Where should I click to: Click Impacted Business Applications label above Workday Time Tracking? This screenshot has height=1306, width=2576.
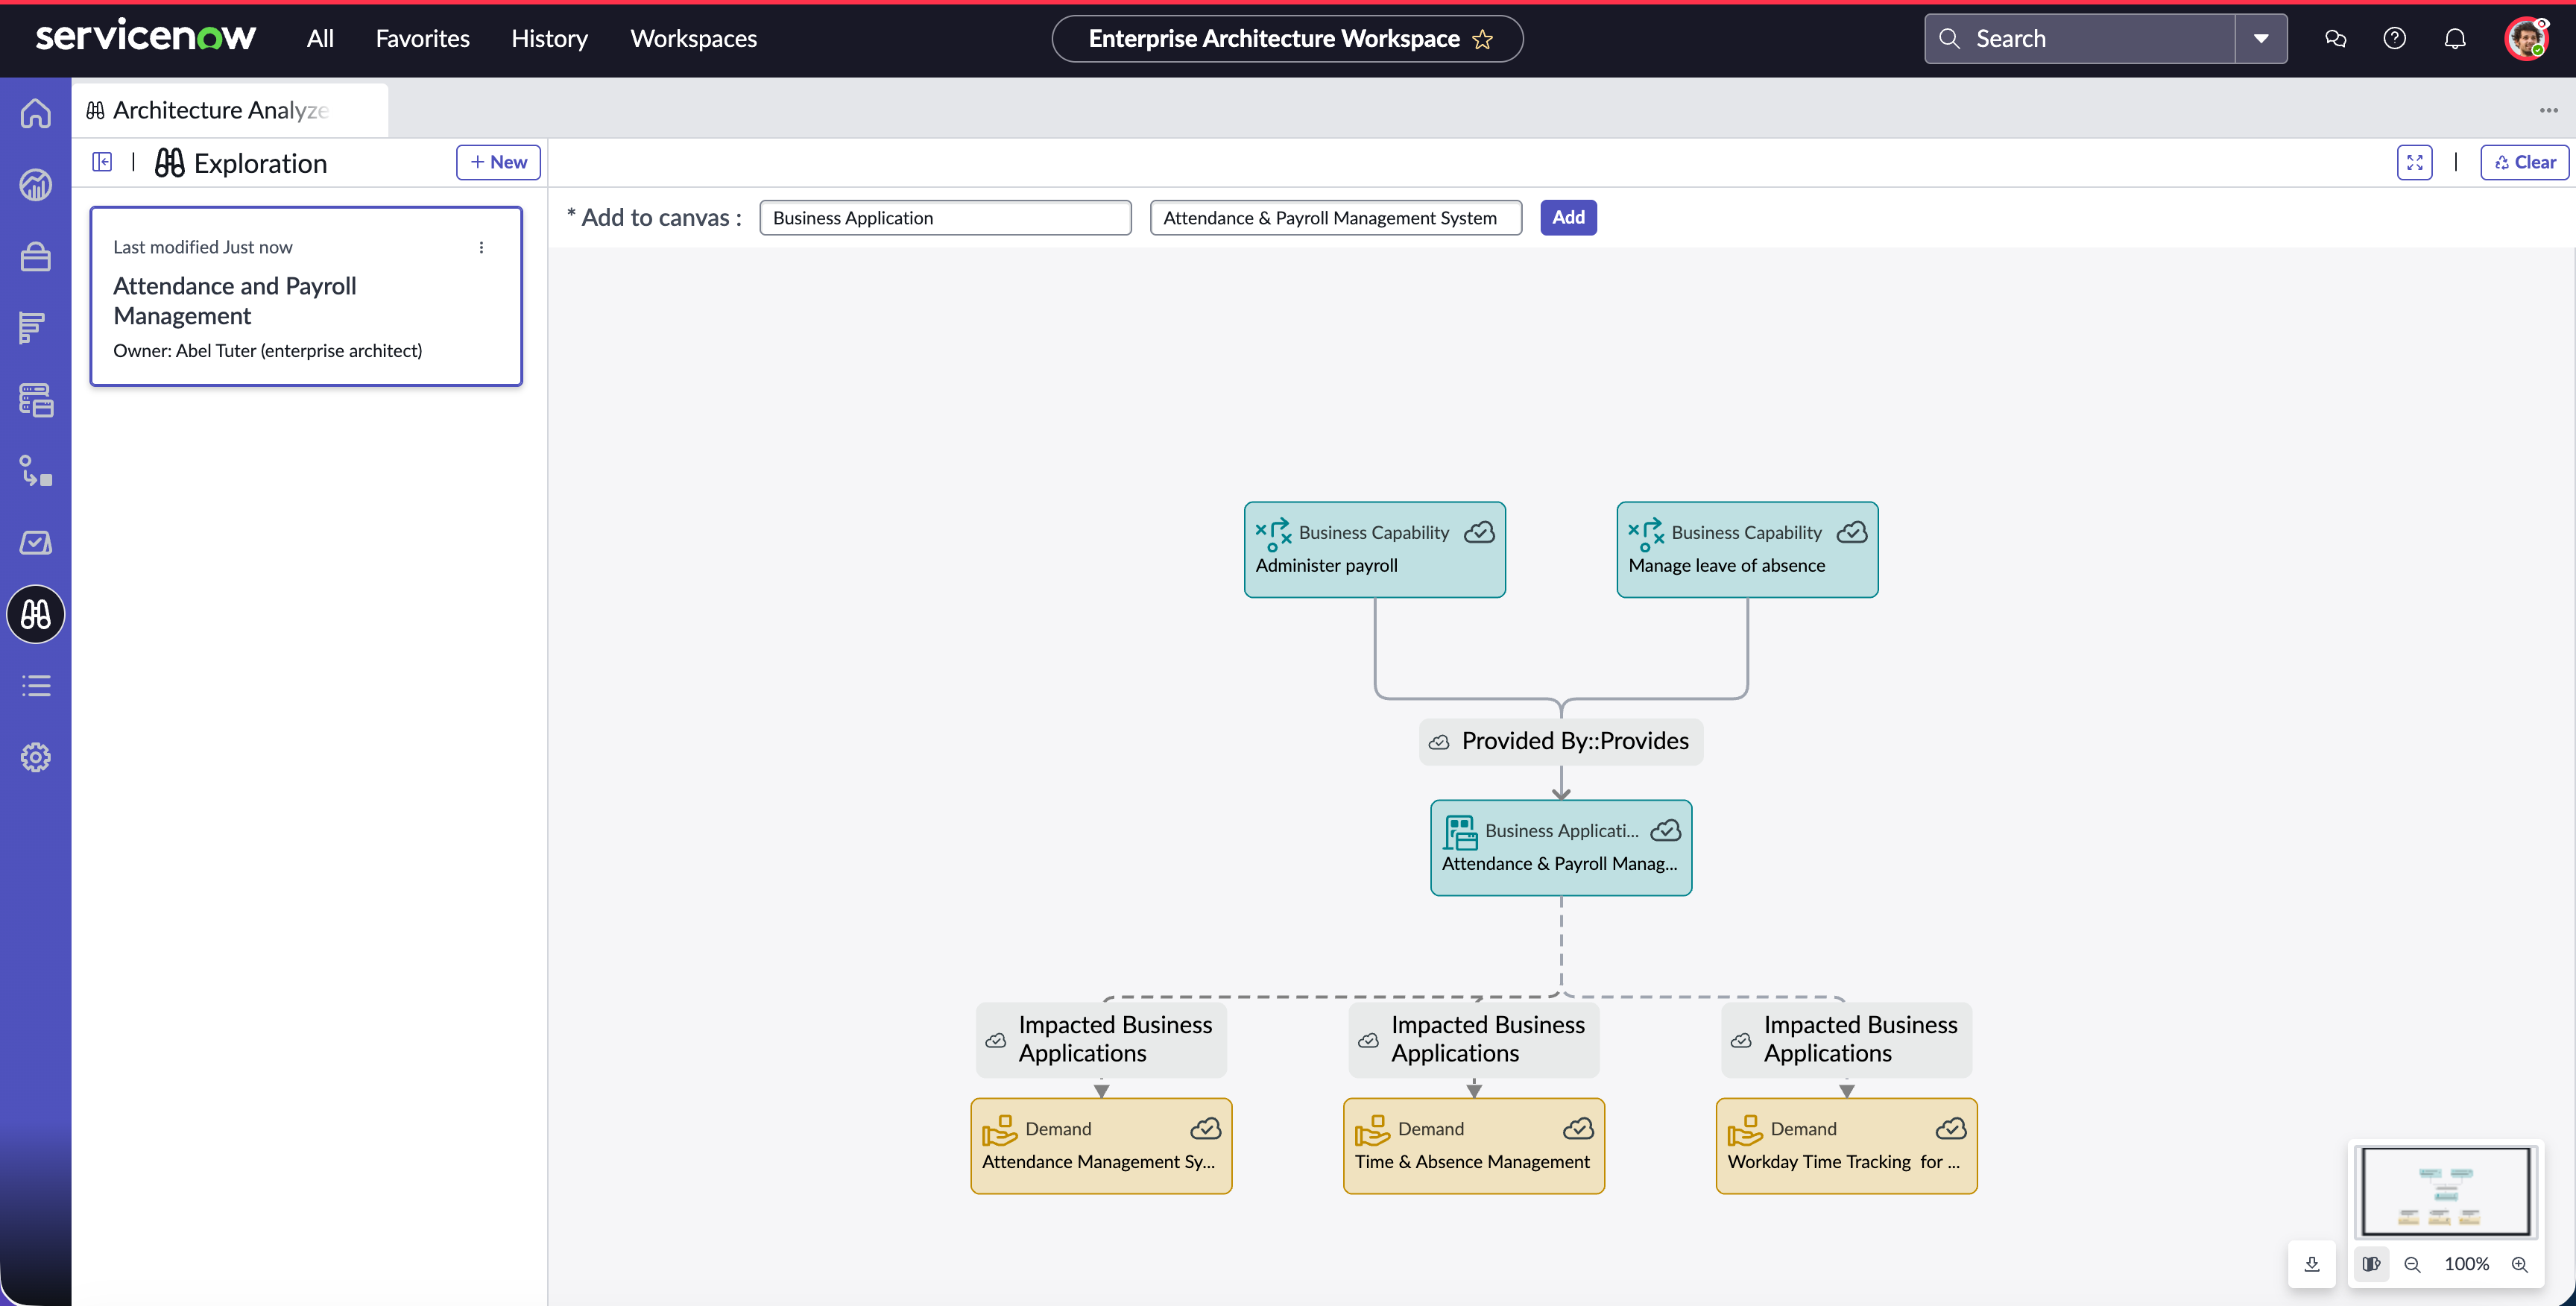(1847, 1039)
